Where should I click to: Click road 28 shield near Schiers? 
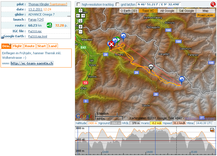pyautogui.click(x=106, y=55)
